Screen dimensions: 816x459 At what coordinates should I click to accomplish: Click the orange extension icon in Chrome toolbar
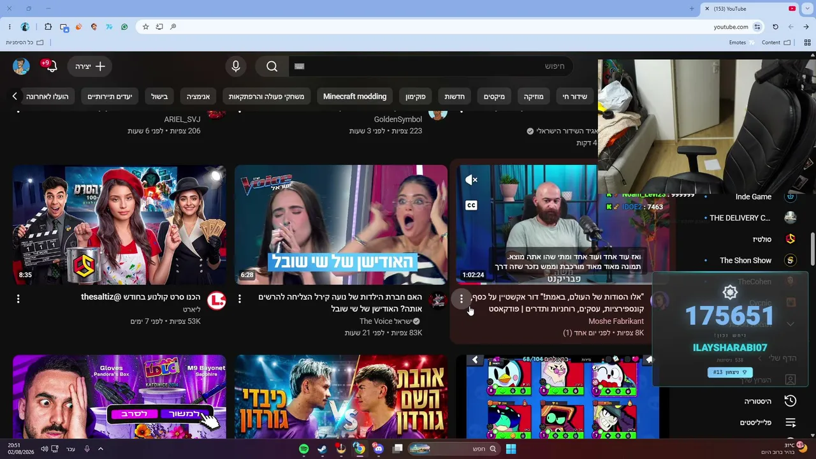coord(78,27)
